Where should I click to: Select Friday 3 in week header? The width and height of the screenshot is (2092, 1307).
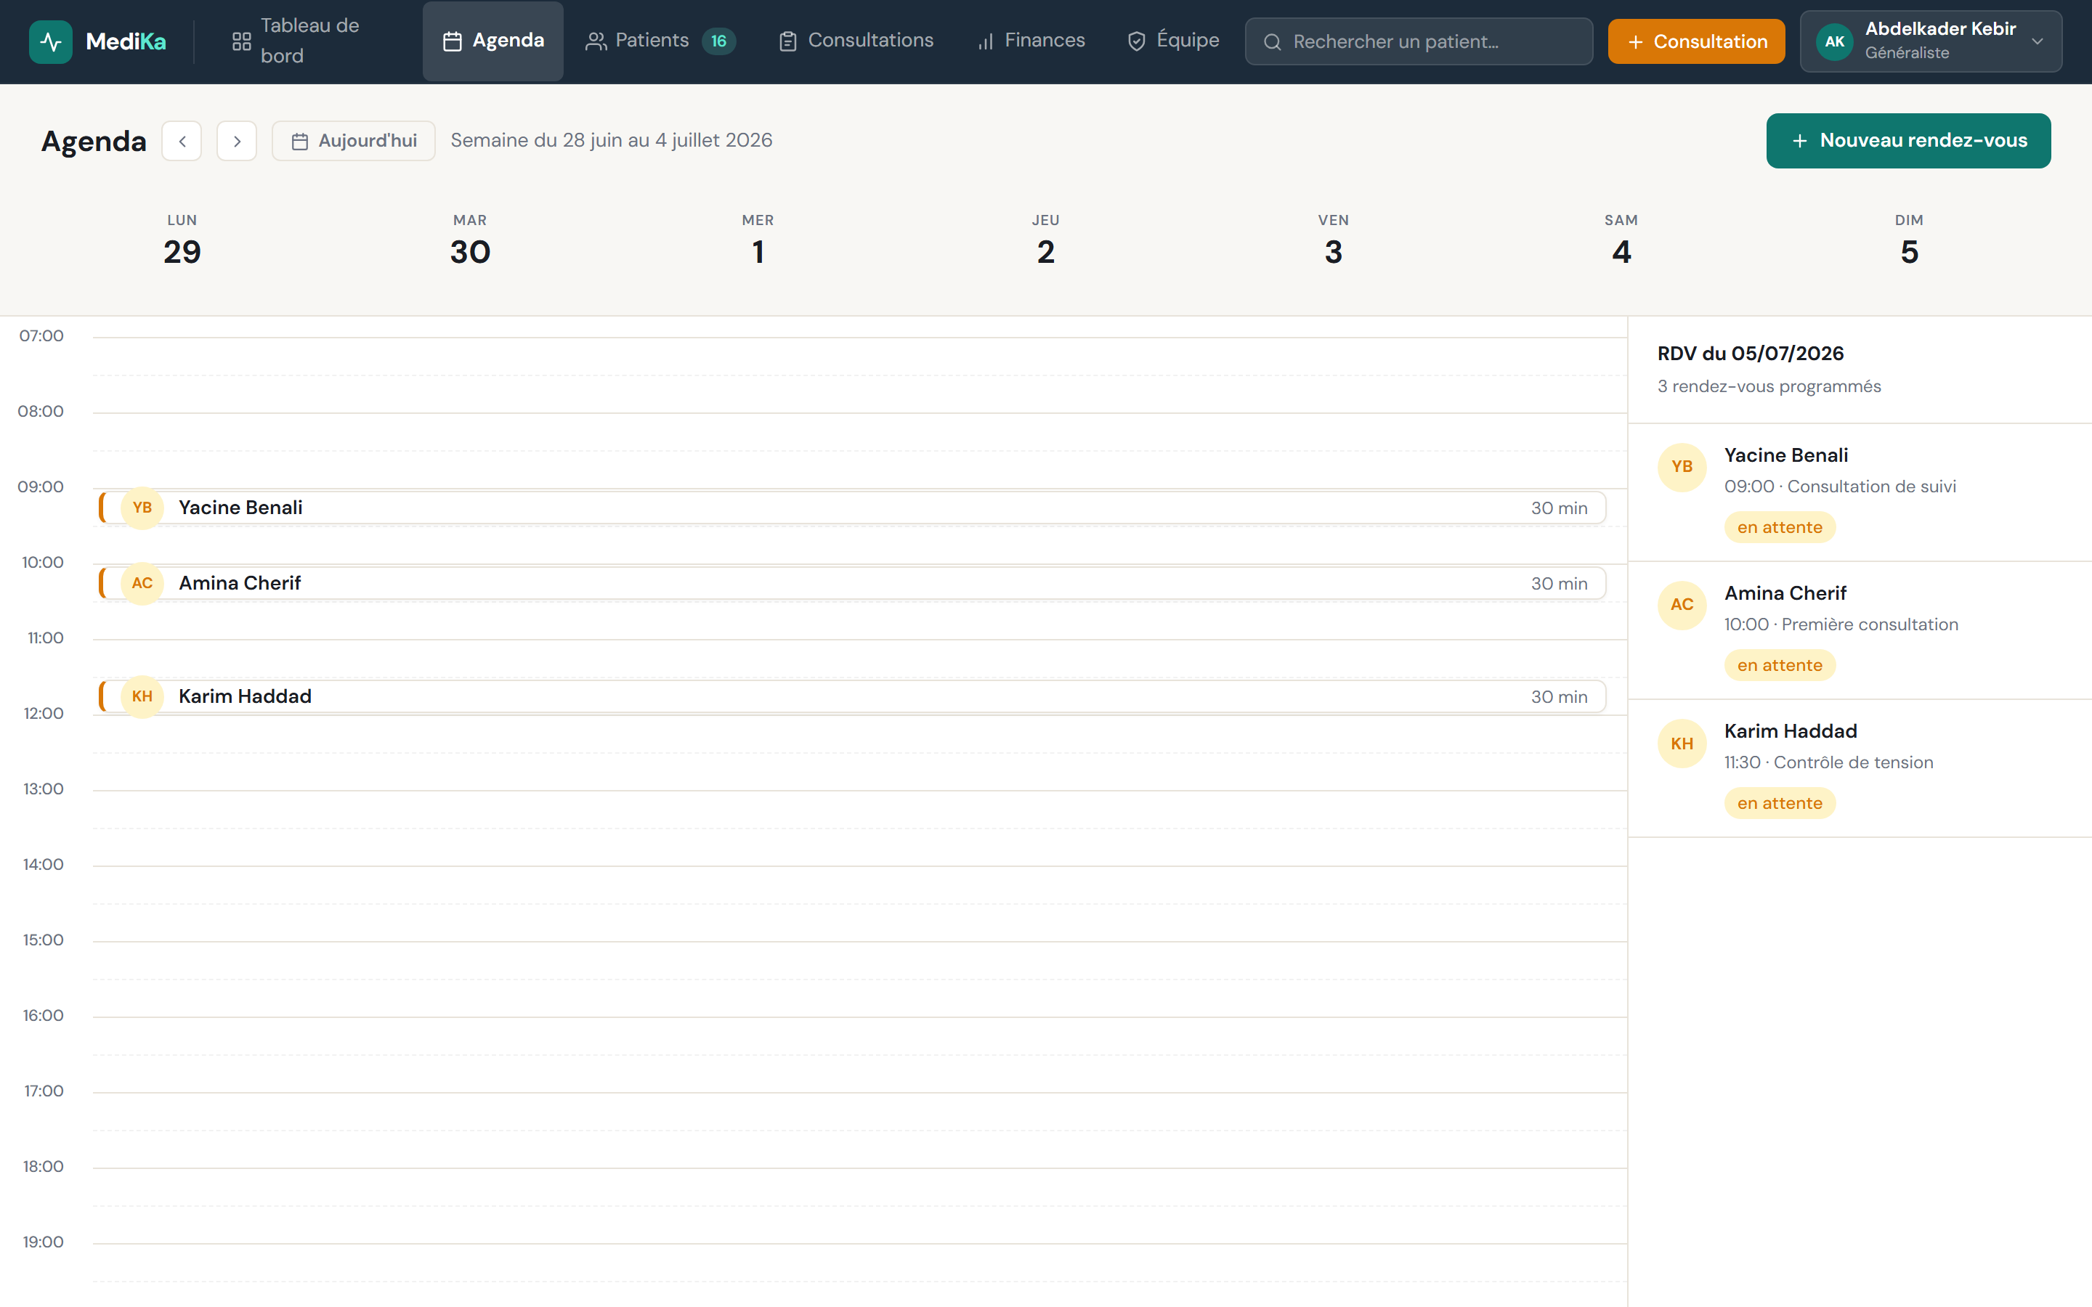[x=1333, y=240]
